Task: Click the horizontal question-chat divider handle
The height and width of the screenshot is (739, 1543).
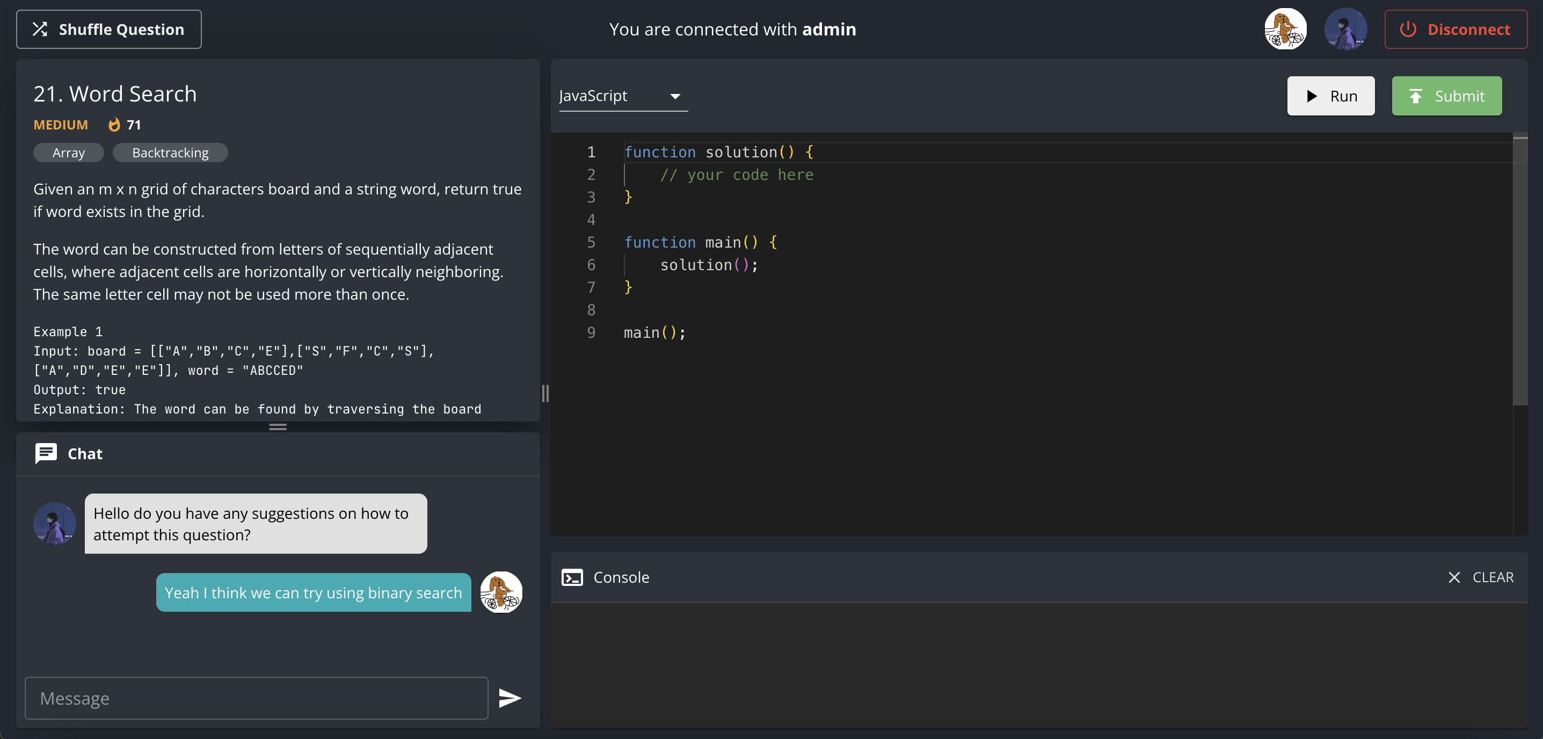Action: click(x=278, y=428)
